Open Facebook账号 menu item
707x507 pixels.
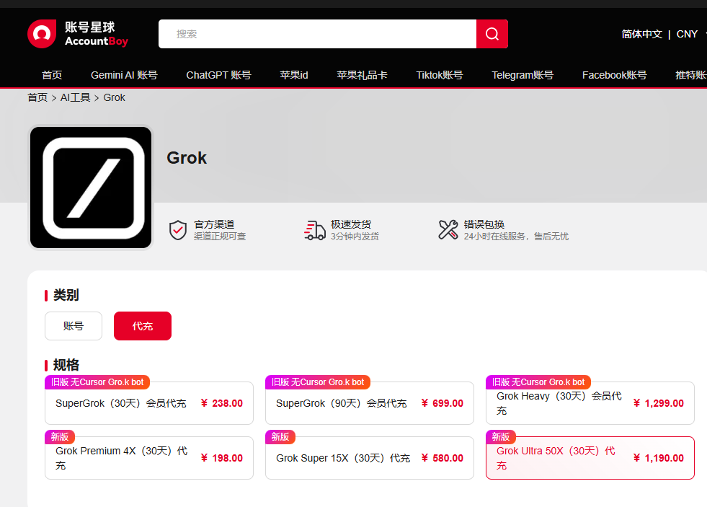click(x=614, y=75)
